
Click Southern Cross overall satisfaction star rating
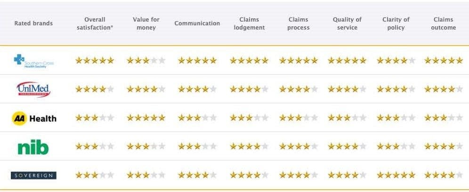point(95,61)
